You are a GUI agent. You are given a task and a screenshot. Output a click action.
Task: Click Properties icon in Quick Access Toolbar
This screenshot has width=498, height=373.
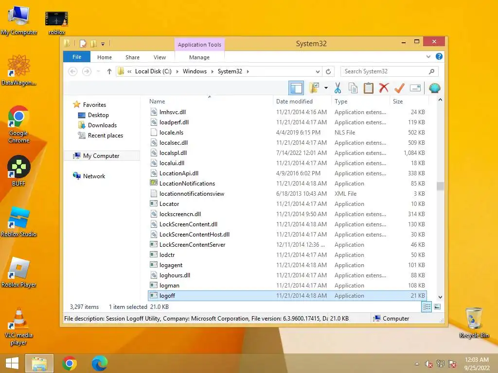pyautogui.click(x=83, y=44)
